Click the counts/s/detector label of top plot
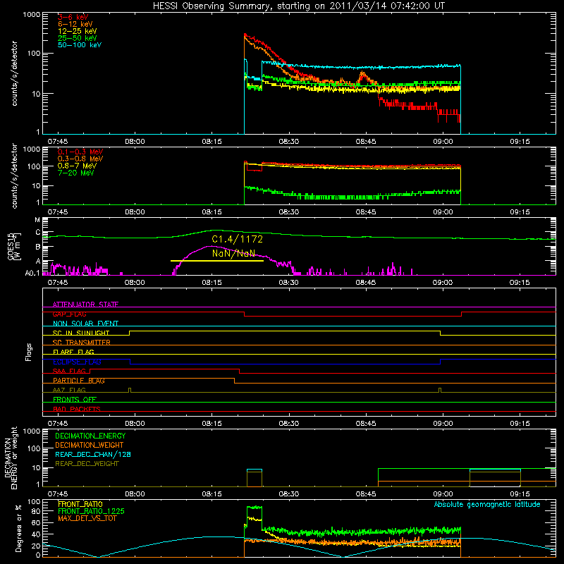564x564 pixels. coord(14,73)
